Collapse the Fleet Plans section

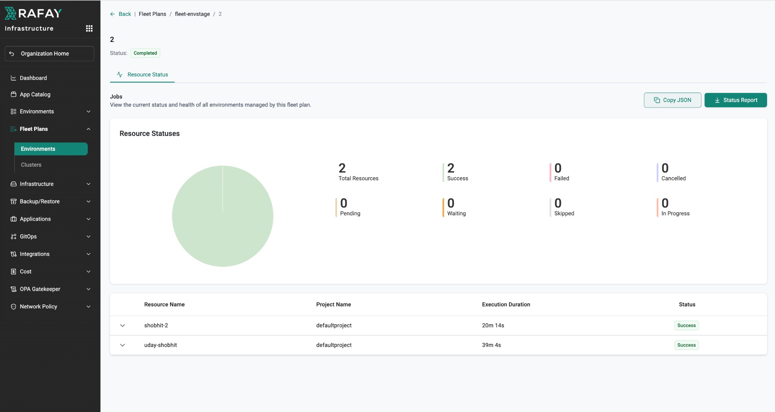89,129
